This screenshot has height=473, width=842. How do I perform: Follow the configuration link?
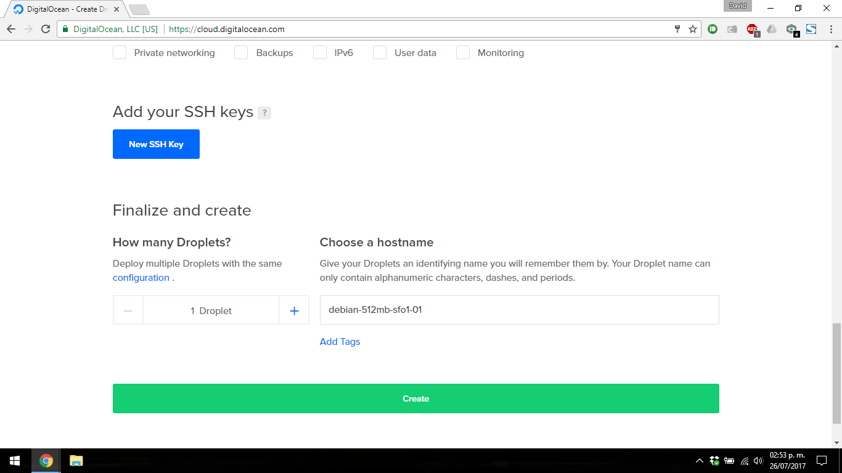tap(141, 278)
